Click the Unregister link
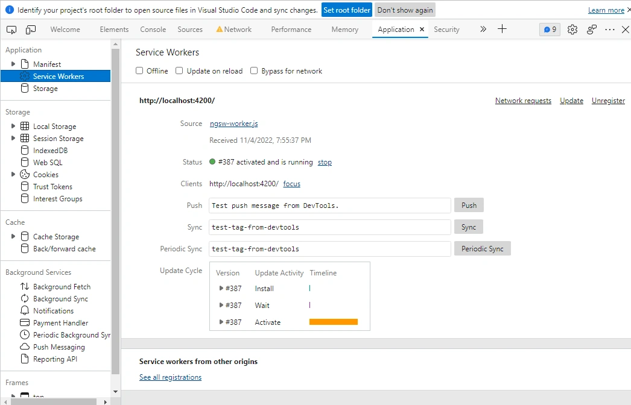The height and width of the screenshot is (405, 631). pos(608,101)
